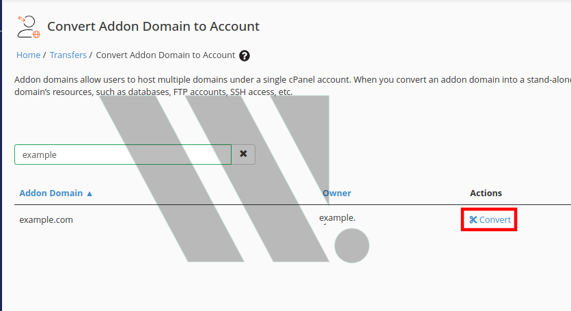Open the Transfers breadcrumb link

[x=68, y=55]
